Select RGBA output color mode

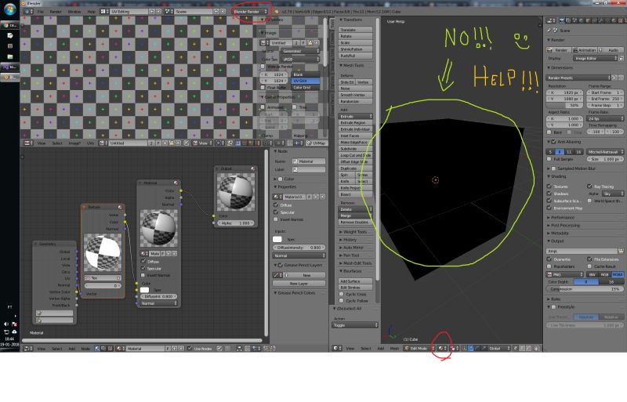tap(617, 275)
